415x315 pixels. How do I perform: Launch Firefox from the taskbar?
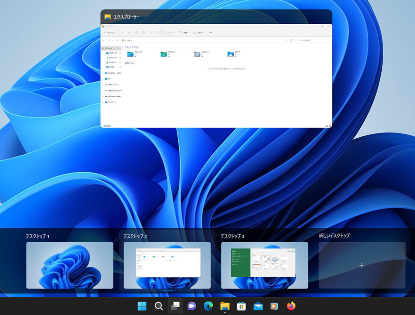pyautogui.click(x=291, y=306)
